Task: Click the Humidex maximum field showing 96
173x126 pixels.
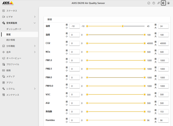Action: click(163, 120)
